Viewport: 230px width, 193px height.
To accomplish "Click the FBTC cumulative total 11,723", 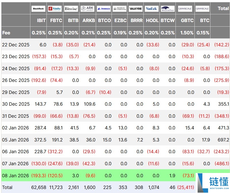I will click(x=56, y=187).
